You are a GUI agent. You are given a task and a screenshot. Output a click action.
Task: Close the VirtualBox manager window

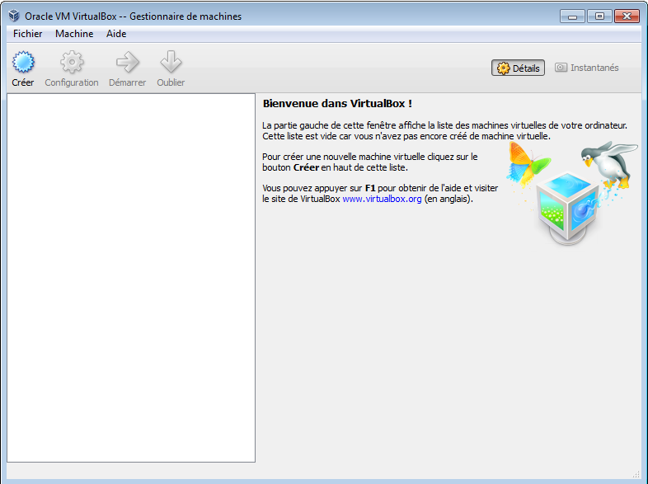627,16
